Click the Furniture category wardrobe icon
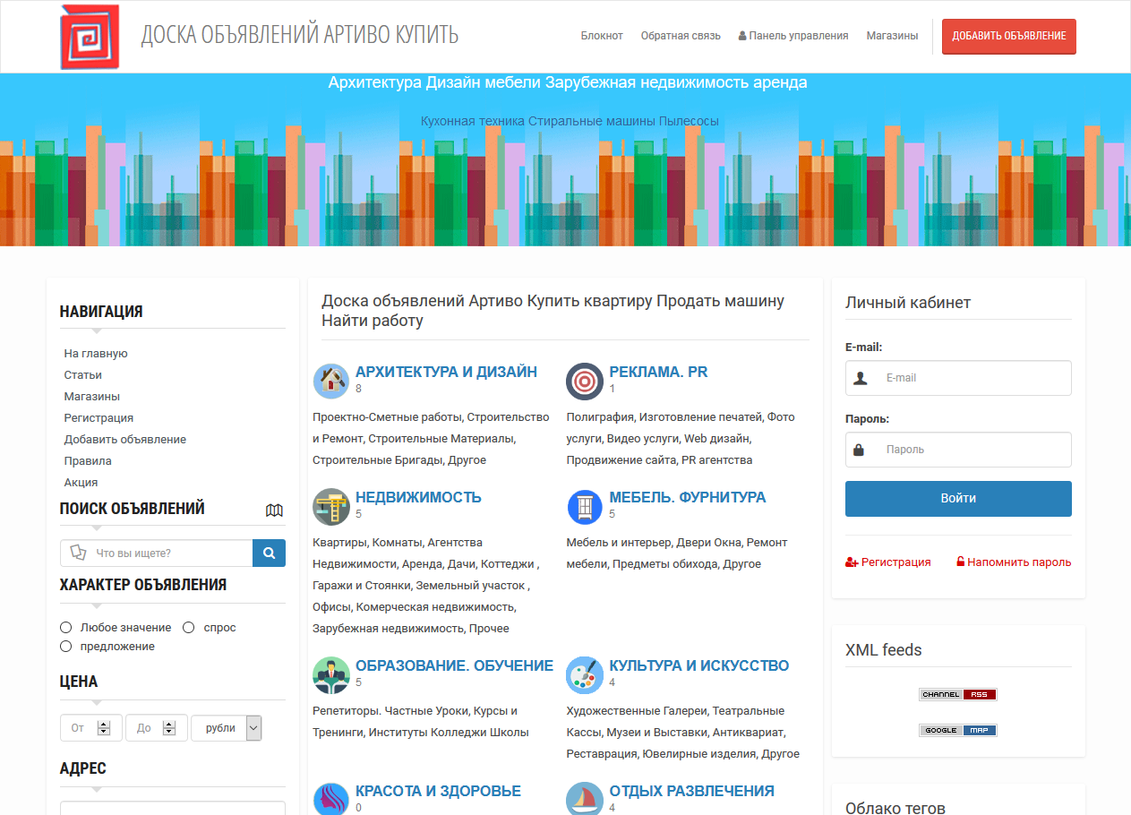The image size is (1131, 815). 584,507
